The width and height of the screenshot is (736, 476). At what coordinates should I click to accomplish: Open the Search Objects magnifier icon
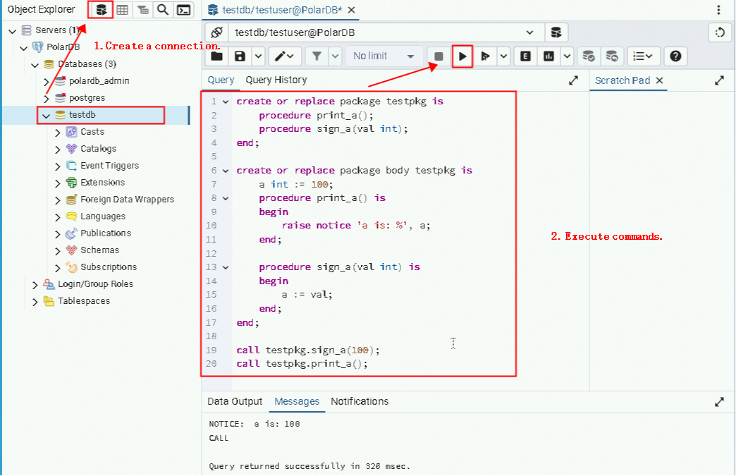point(161,9)
